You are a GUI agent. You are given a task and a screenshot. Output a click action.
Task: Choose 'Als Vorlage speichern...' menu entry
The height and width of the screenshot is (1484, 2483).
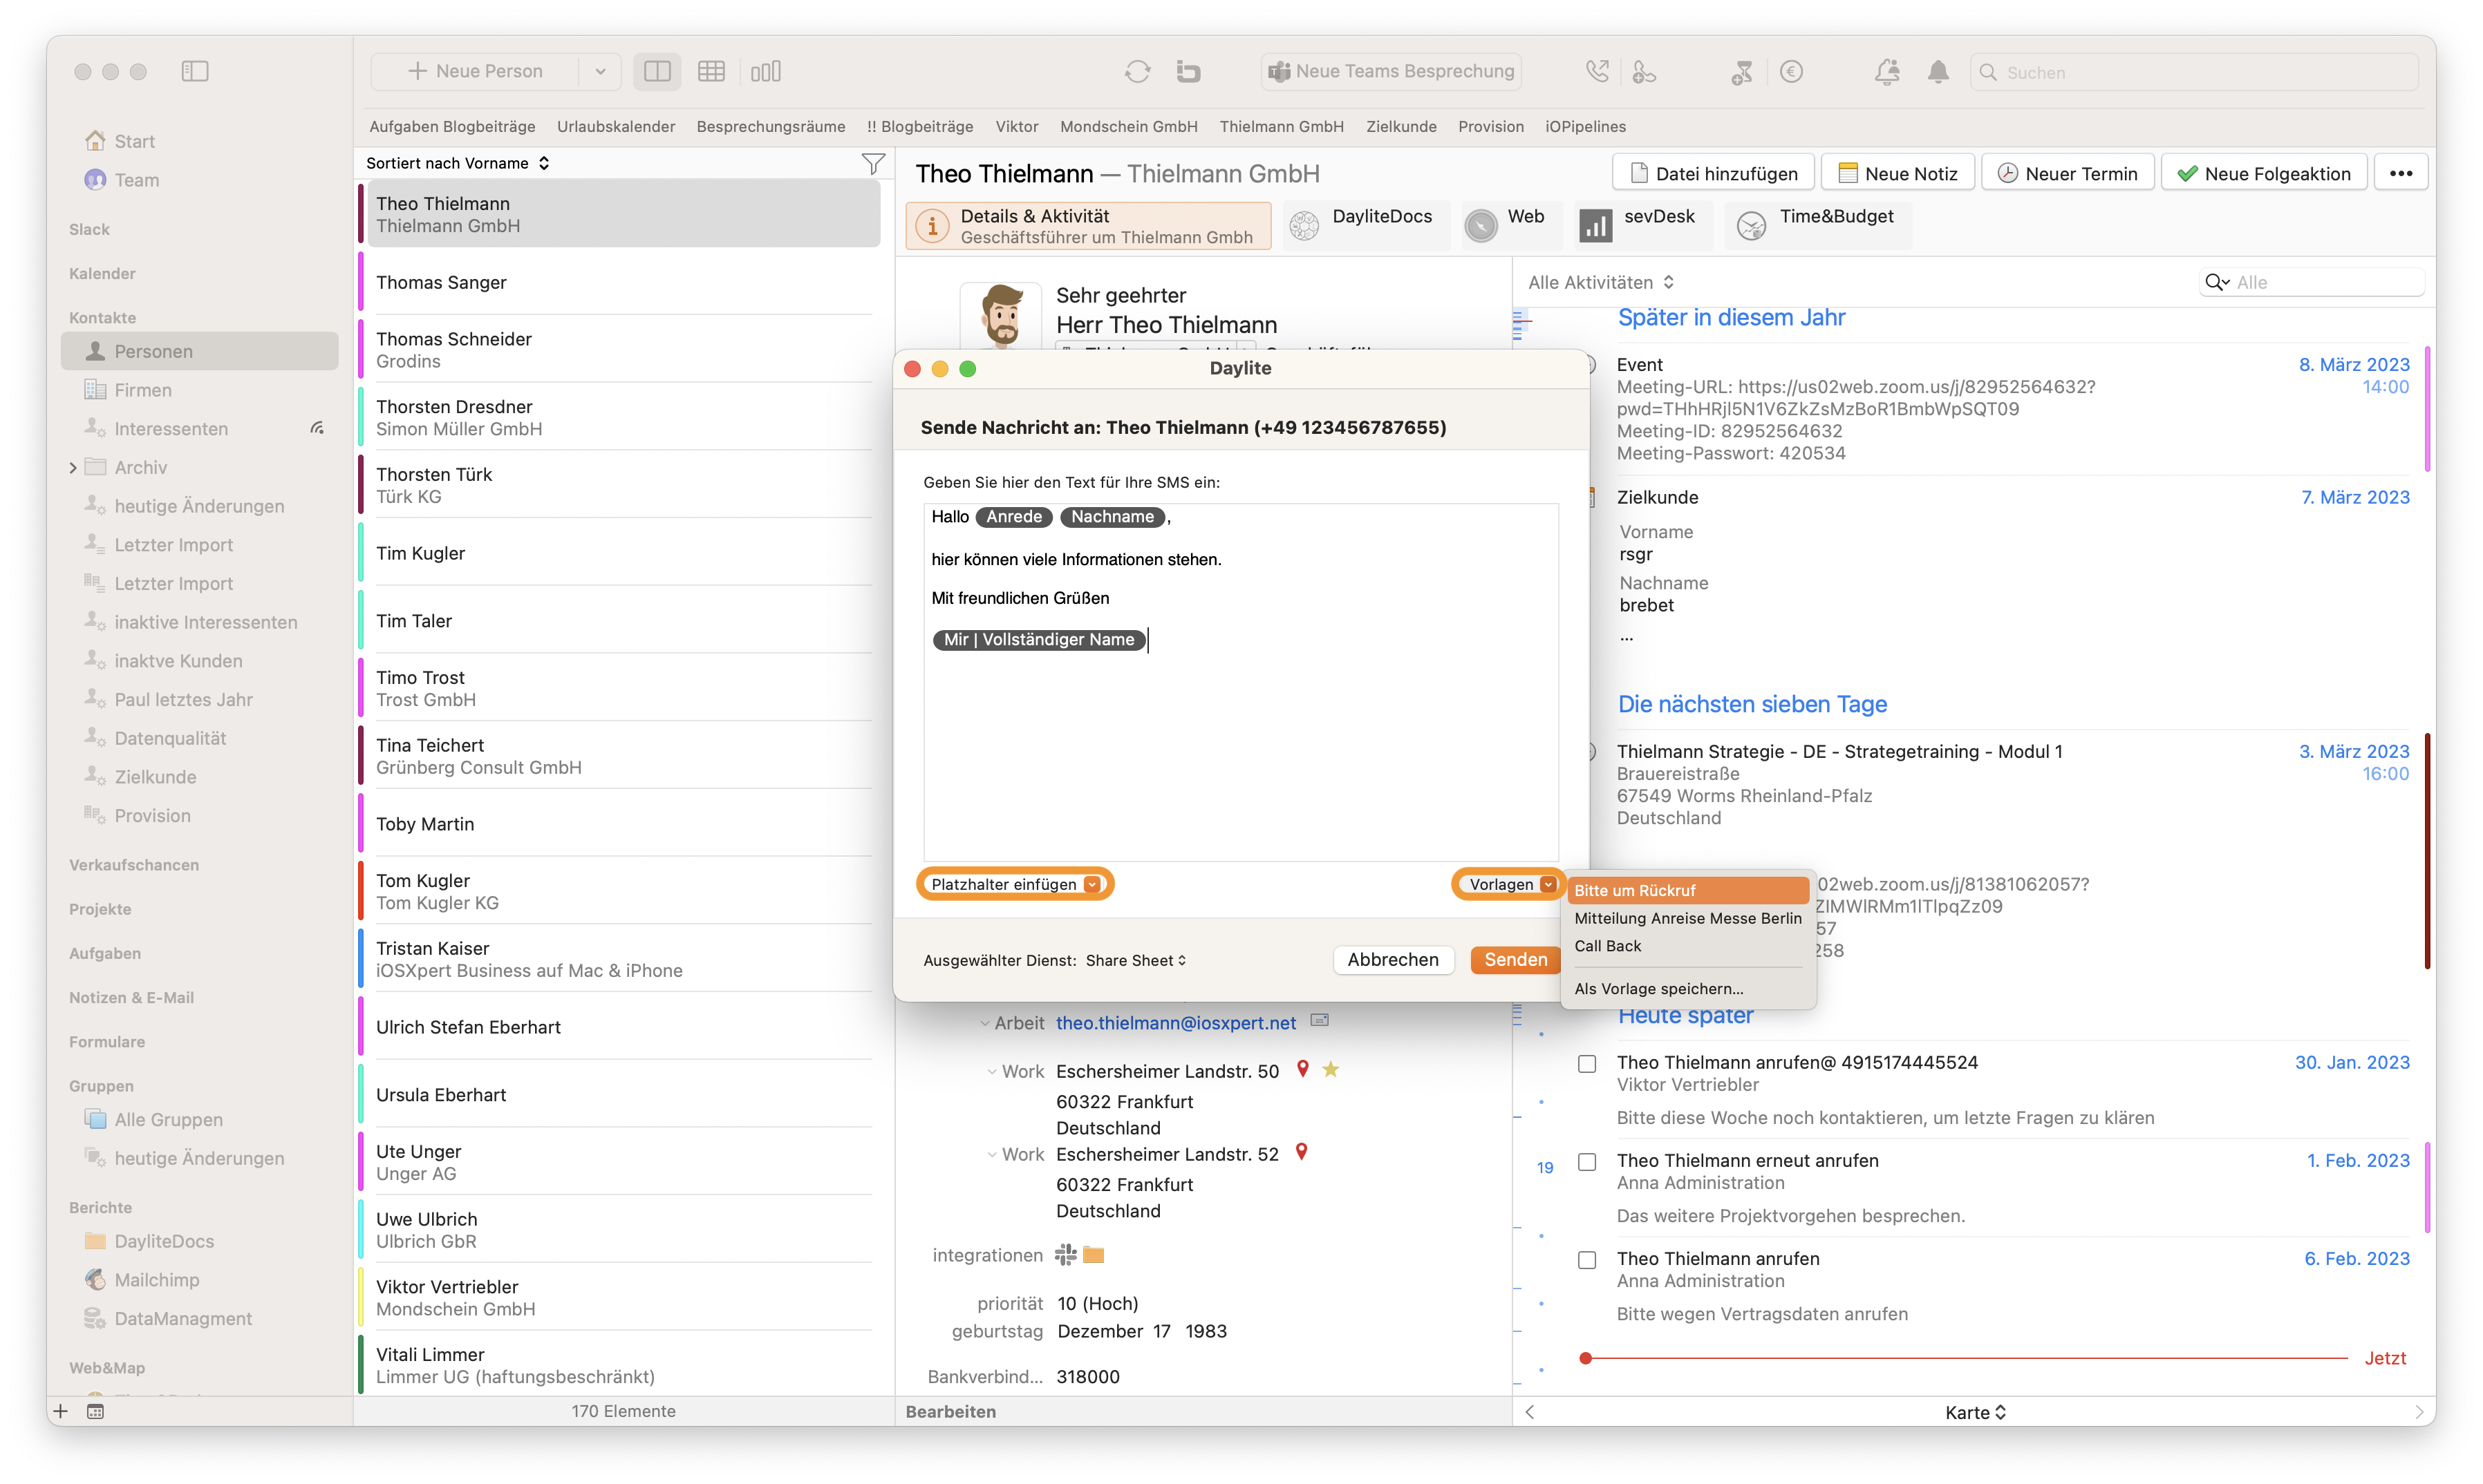[x=1687, y=988]
